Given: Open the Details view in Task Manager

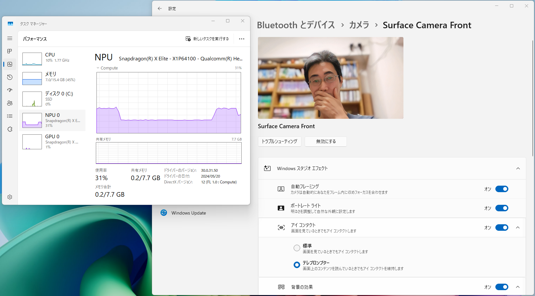Looking at the screenshot, I should (9, 116).
